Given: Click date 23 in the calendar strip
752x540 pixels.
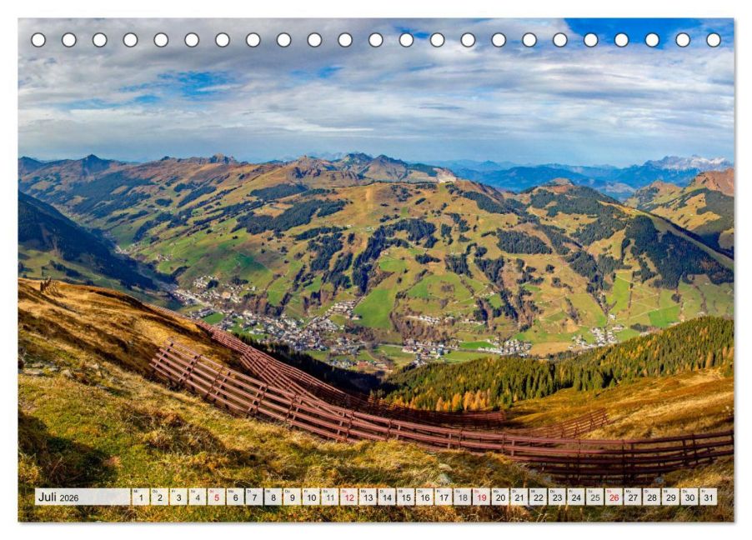Looking at the screenshot, I should tap(556, 497).
